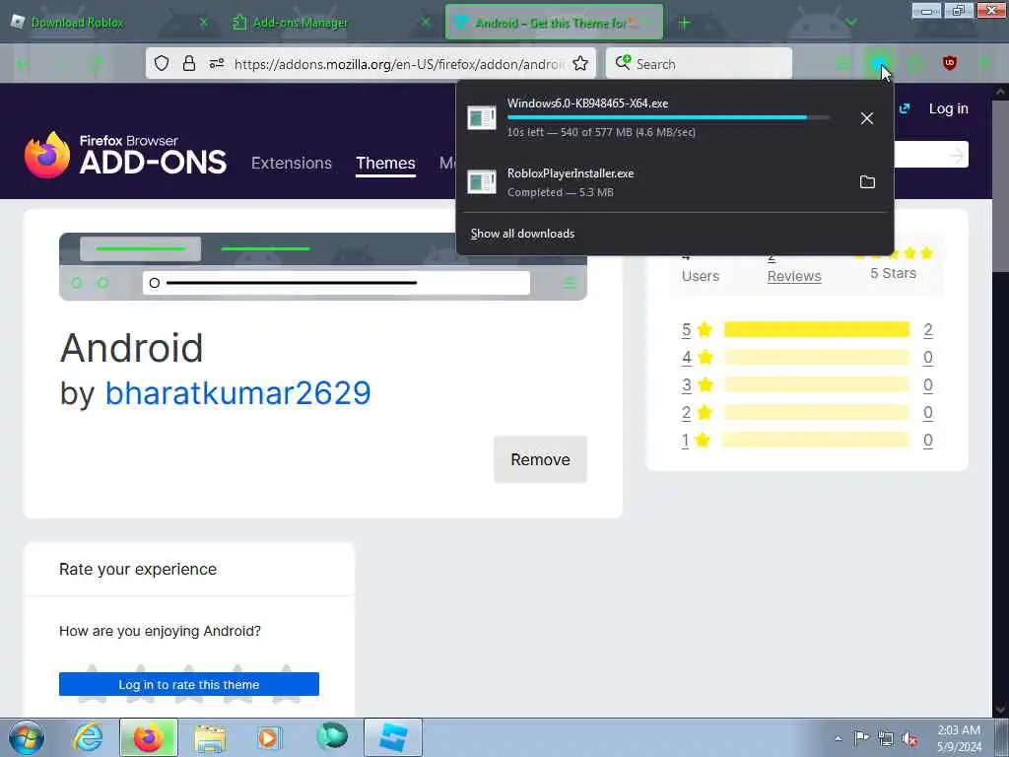
Task: Open the list all tabs dropdown
Action: click(x=850, y=22)
